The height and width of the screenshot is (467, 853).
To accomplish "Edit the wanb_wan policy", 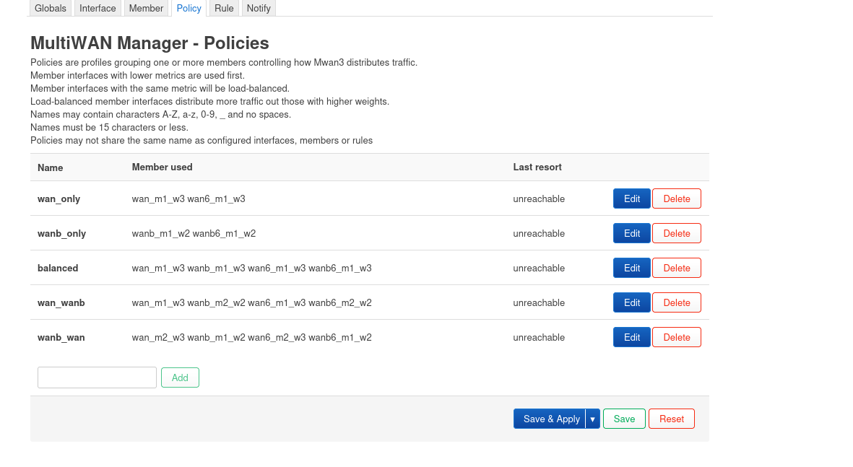I will click(x=631, y=337).
